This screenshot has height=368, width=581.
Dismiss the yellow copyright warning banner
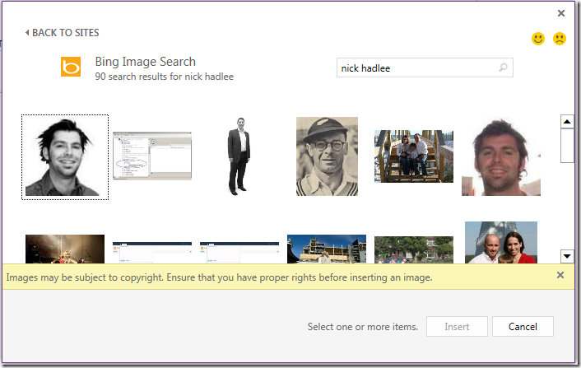(x=560, y=276)
